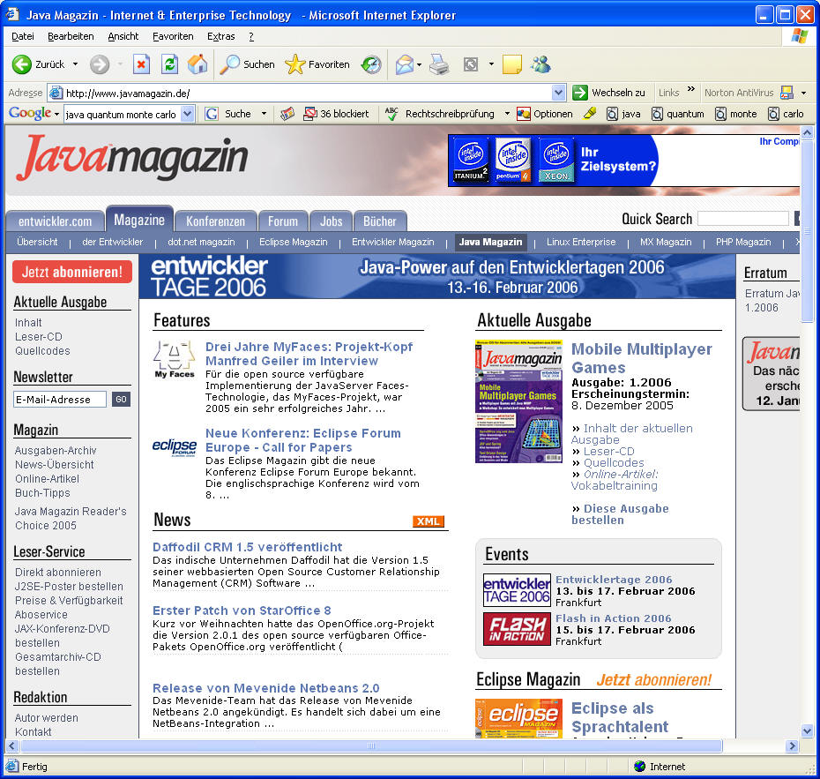Image resolution: width=820 pixels, height=779 pixels.
Task: Expand the address bar URL dropdown
Action: coord(558,93)
